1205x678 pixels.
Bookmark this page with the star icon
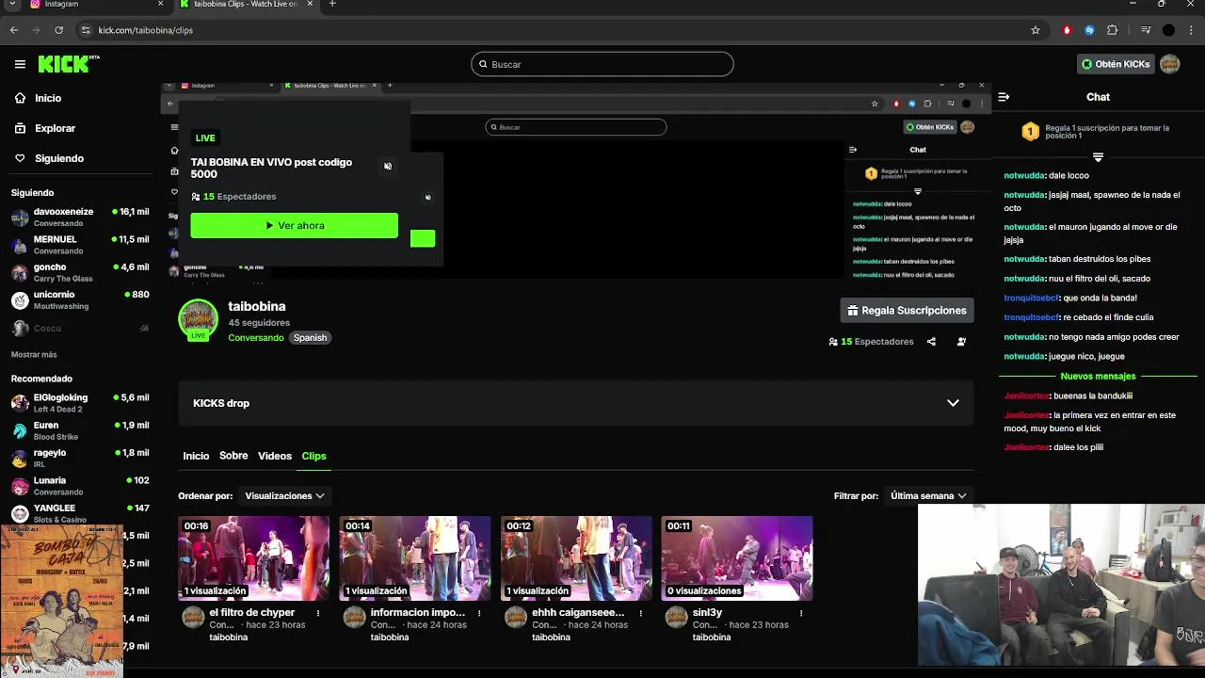(1036, 30)
